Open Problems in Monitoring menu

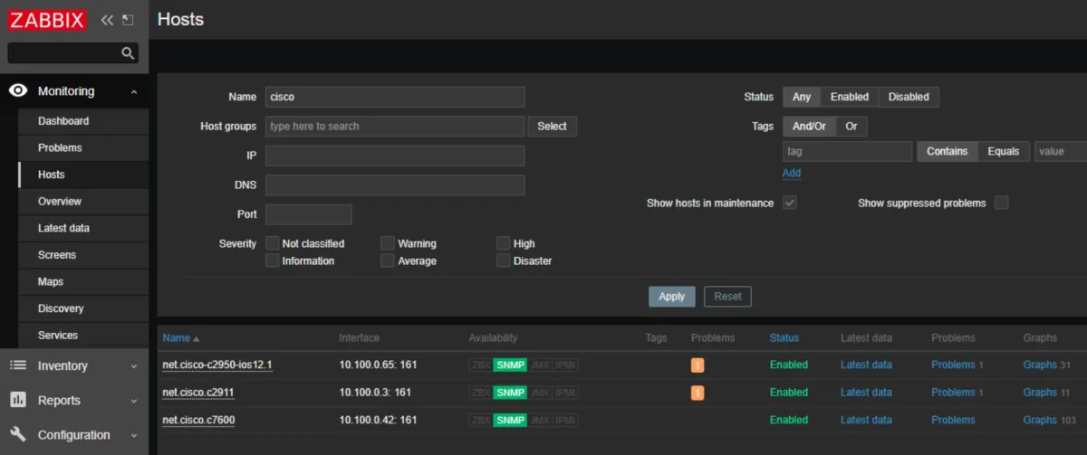point(82,147)
